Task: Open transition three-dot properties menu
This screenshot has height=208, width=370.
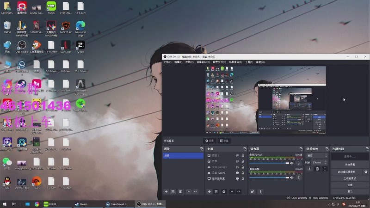Action: 325,169
